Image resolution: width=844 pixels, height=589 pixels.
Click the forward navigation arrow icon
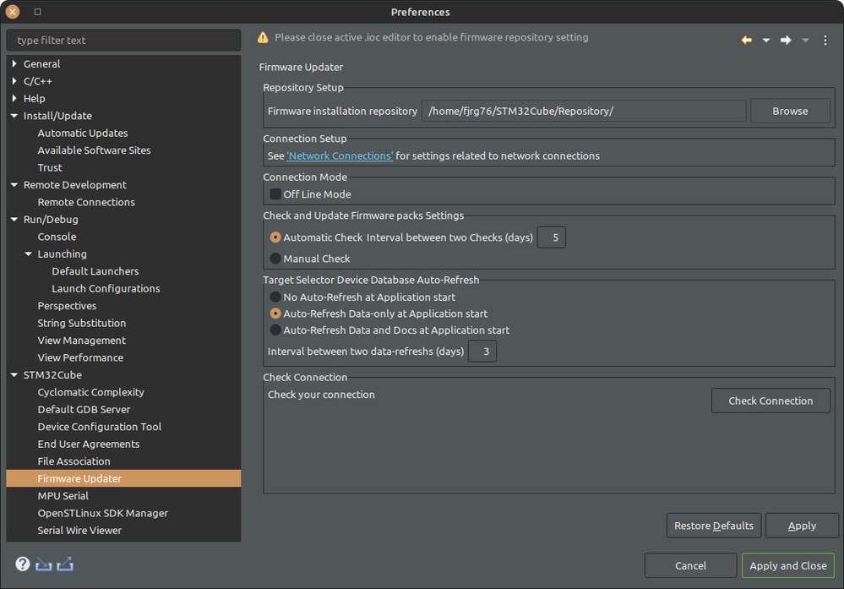point(786,41)
